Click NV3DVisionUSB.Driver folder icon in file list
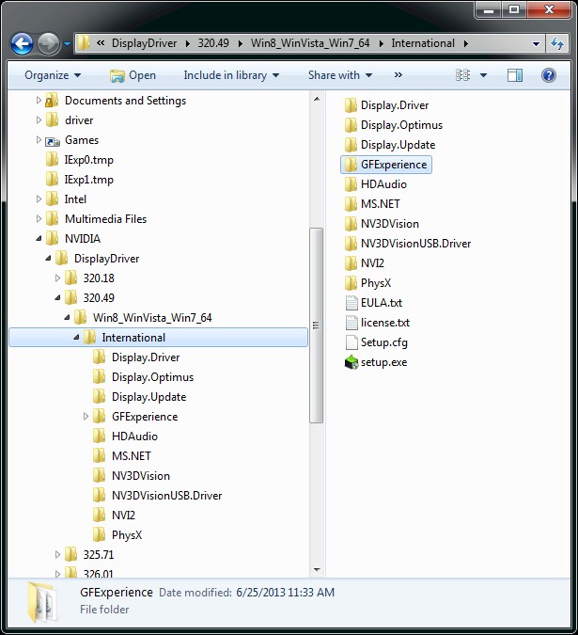Screen dimensions: 578x635 click(x=351, y=244)
